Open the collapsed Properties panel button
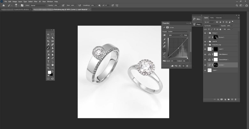 pos(197,25)
